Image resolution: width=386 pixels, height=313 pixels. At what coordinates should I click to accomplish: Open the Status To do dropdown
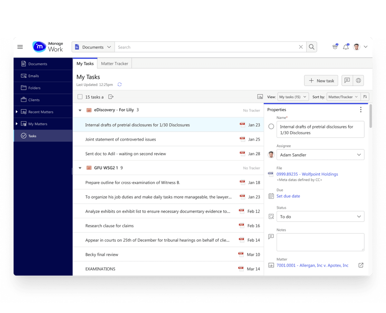click(x=320, y=216)
